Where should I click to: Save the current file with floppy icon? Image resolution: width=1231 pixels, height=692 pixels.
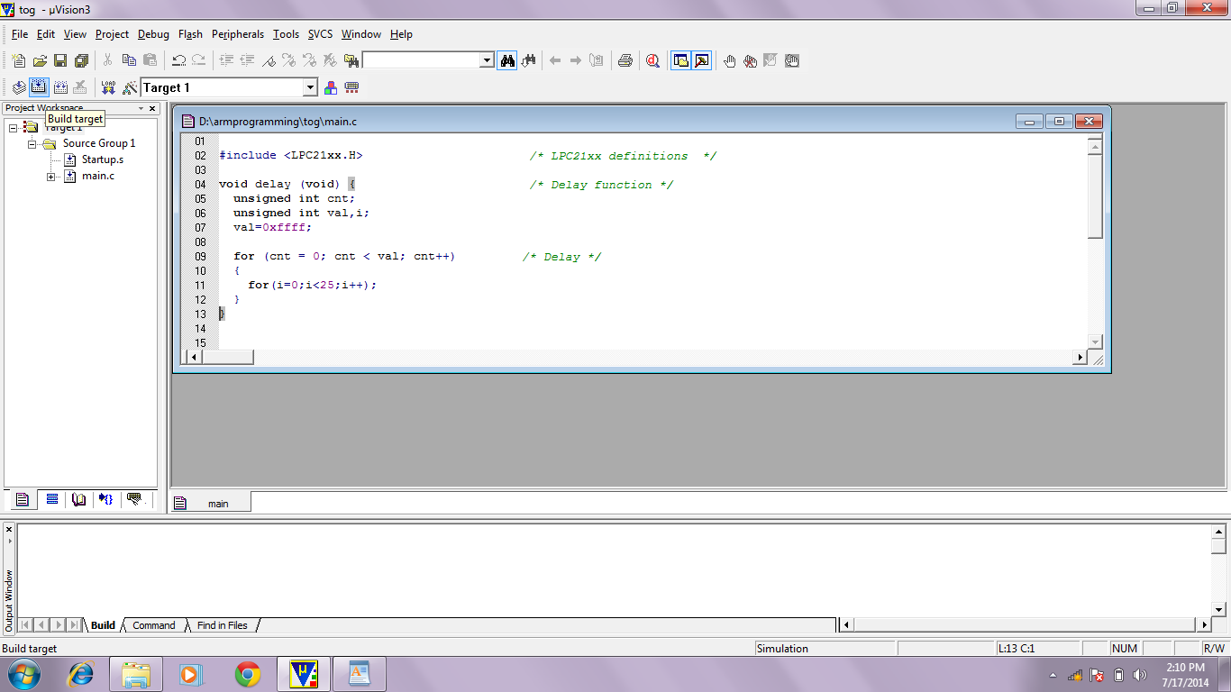(60, 60)
